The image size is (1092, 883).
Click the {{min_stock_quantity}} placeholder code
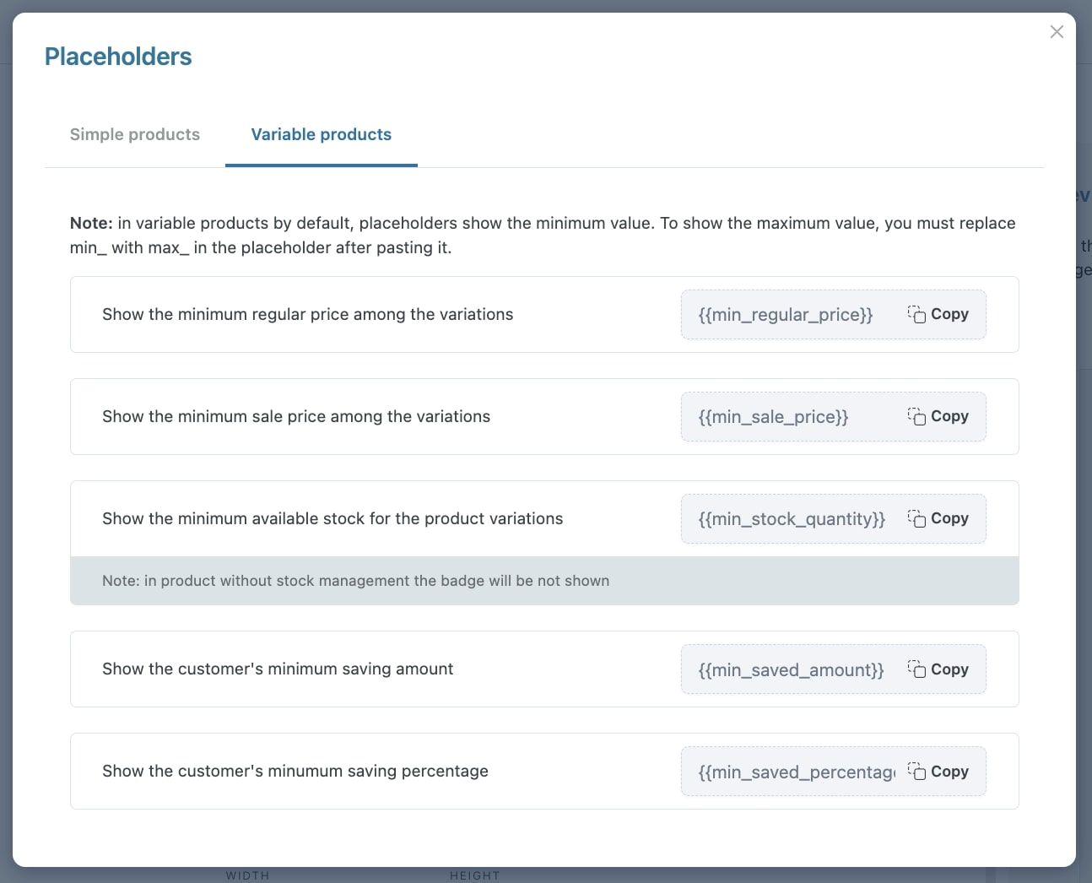792,519
